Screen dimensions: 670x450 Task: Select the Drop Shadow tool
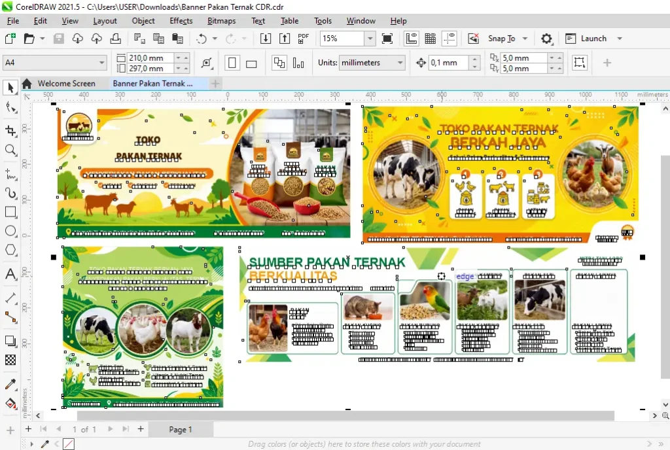(x=10, y=341)
